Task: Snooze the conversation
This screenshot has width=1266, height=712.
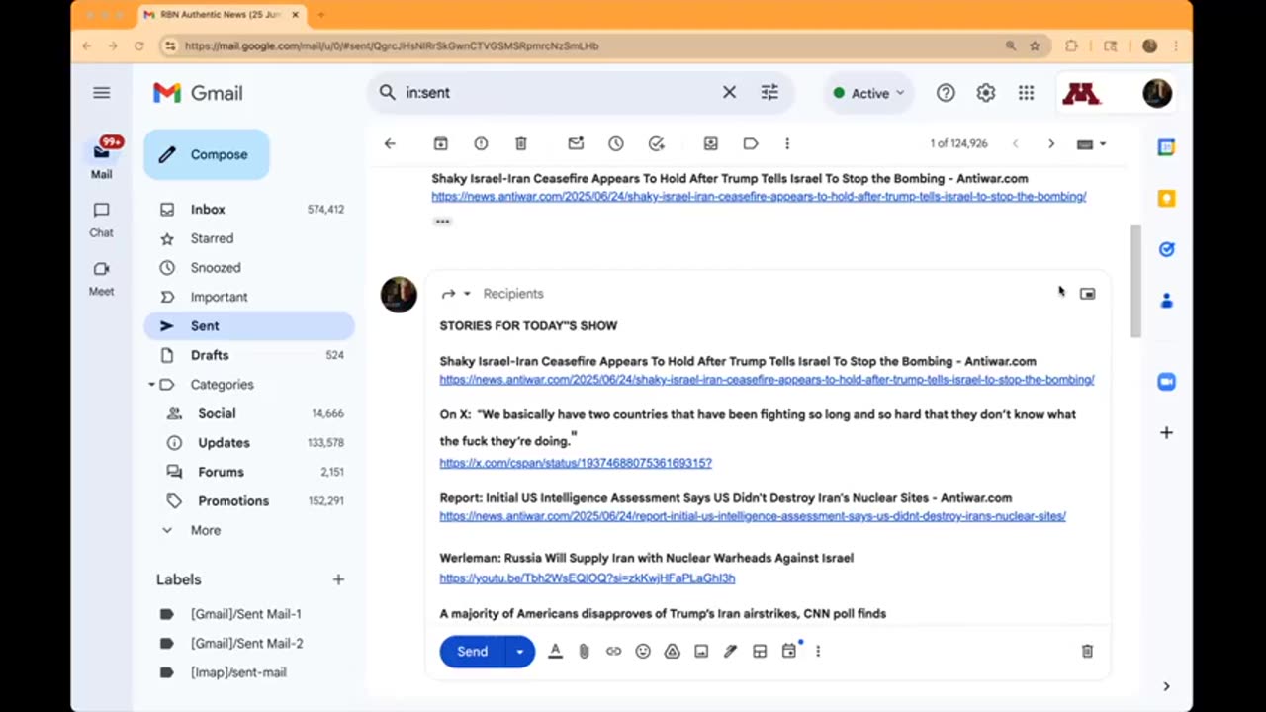Action: [x=616, y=143]
